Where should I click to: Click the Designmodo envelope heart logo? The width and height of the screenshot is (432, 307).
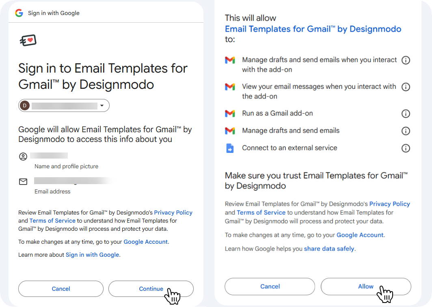28,41
